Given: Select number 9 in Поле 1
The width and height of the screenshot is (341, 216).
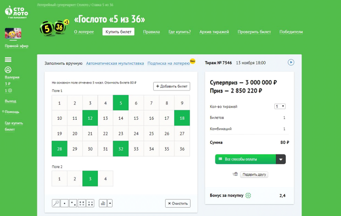Looking at the screenshot, I should point(182,103).
